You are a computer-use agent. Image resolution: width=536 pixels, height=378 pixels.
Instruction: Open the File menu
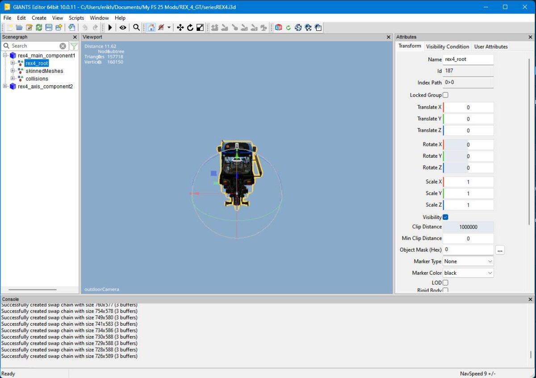coord(7,18)
